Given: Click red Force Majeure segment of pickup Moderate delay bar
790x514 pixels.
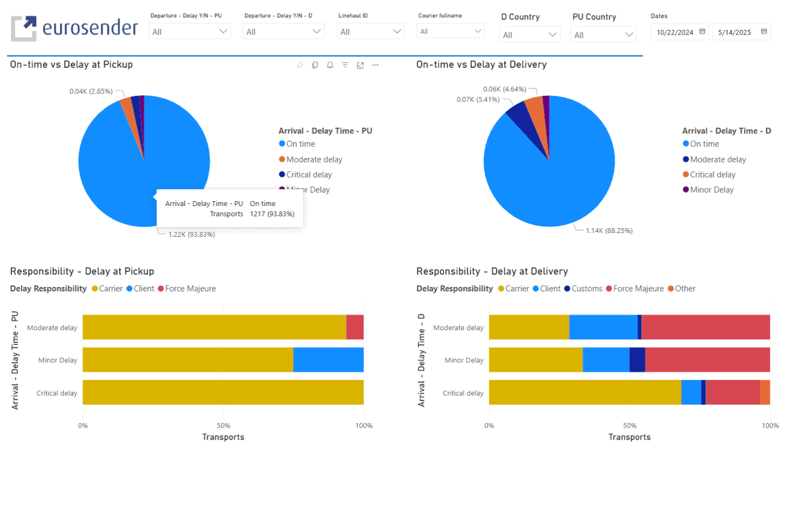Looking at the screenshot, I should coord(355,327).
